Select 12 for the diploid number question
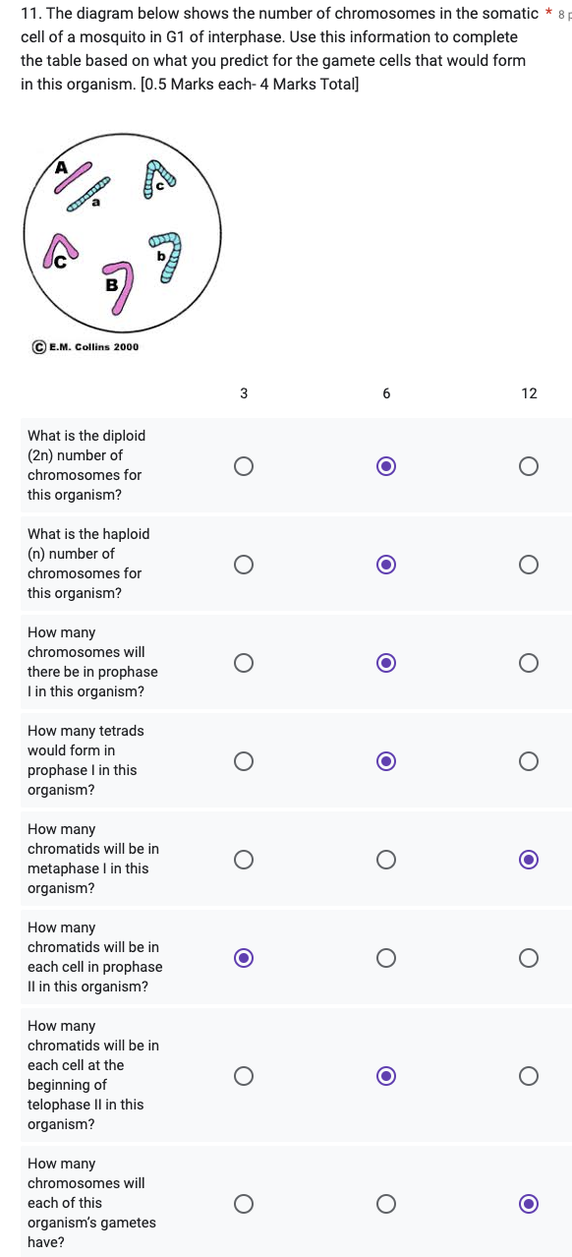Image resolution: width=572 pixels, height=1257 pixels. coord(529,465)
